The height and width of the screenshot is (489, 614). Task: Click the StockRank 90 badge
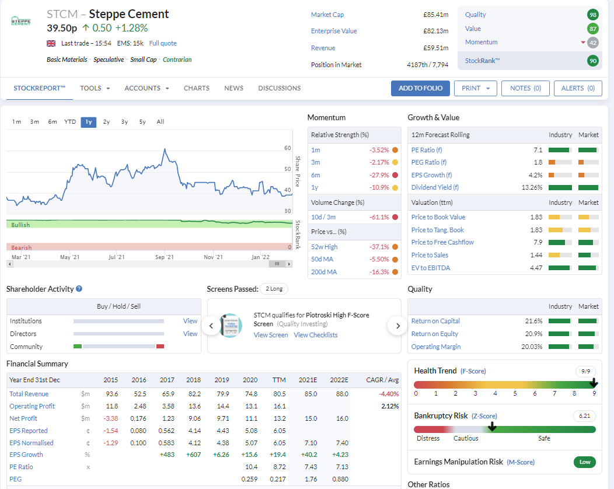coord(593,61)
